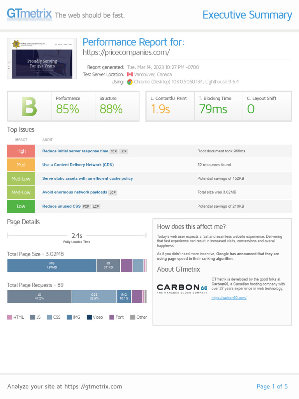Click the High impact badge
Screen dimensions: 299x399
pos(21,151)
